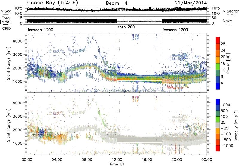The width and height of the screenshot is (239, 166).
Task: Click the "500" tick on Velocity color bar
Action: pos(224,111)
